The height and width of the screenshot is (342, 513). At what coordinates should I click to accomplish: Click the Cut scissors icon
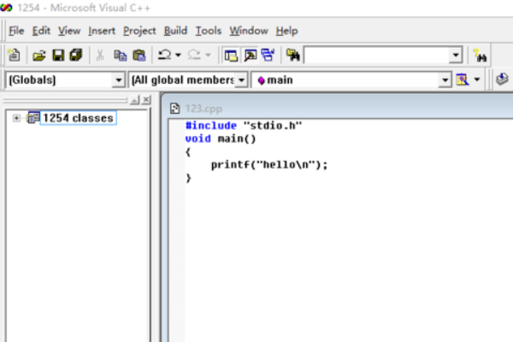(100, 56)
